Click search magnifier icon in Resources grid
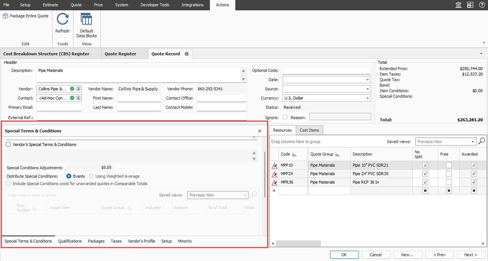 click(x=481, y=141)
